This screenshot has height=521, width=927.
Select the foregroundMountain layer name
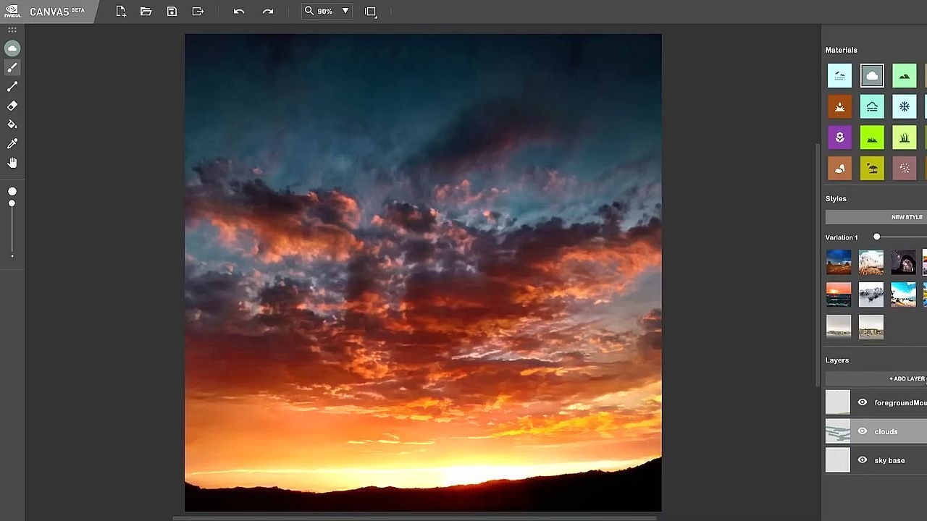click(900, 403)
